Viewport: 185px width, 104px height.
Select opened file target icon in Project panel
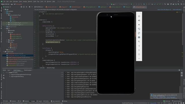[21, 7]
